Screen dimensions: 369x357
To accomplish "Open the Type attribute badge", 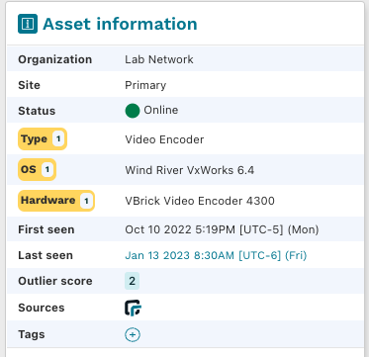I will [x=43, y=139].
